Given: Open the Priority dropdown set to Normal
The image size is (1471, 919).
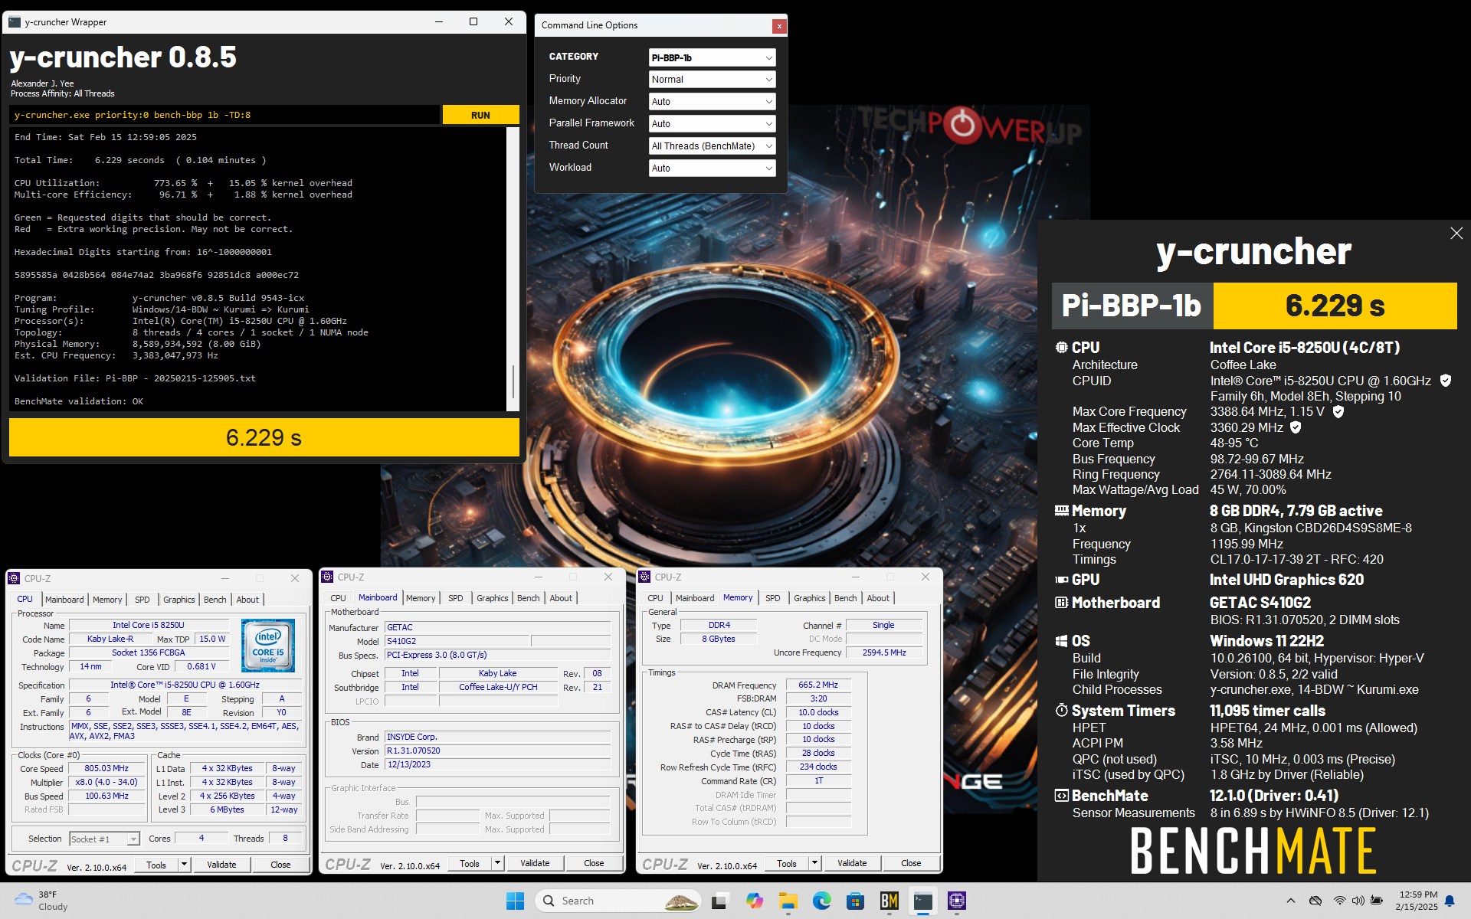Looking at the screenshot, I should pyautogui.click(x=712, y=80).
